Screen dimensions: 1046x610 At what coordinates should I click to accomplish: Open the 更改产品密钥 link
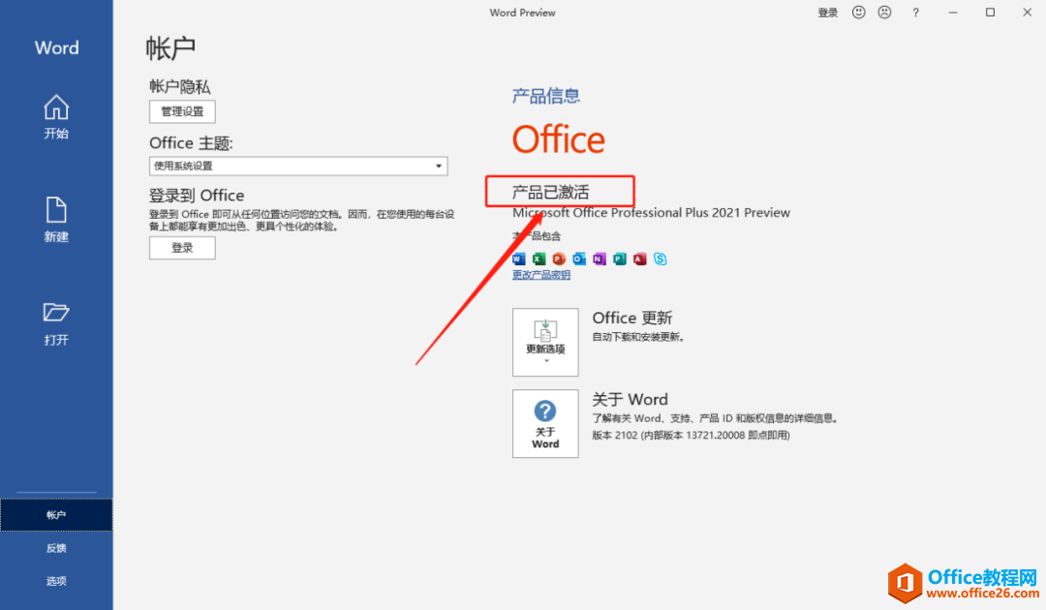pyautogui.click(x=541, y=275)
